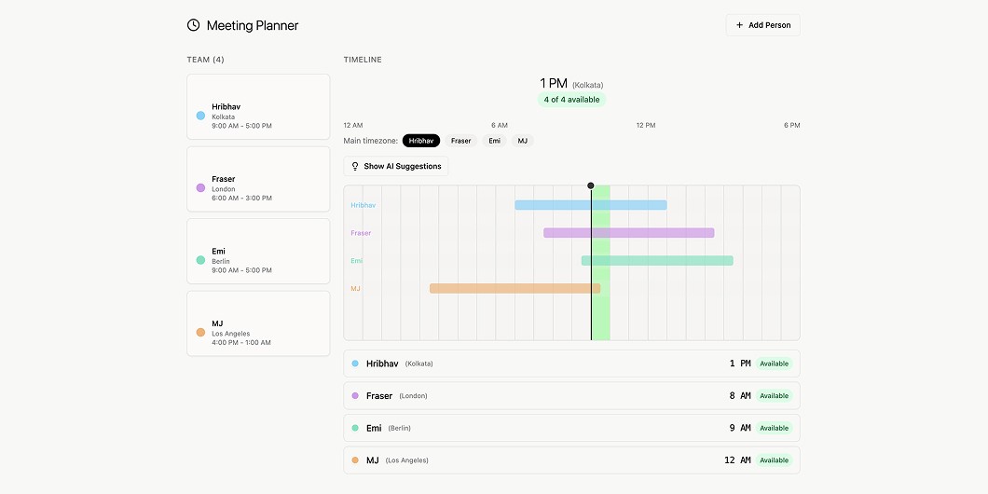
Task: Click the '6 AM' timeline axis label
Action: pyautogui.click(x=500, y=126)
